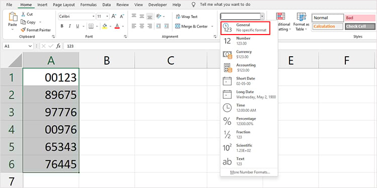This screenshot has width=377, height=188.
Task: Select Fraction format option
Action: 249,135
